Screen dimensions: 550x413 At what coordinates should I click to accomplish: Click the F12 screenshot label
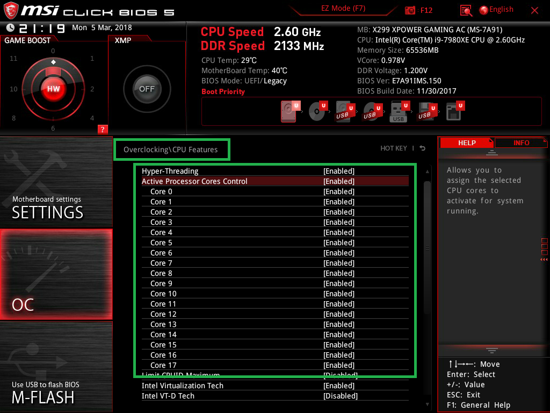(426, 10)
